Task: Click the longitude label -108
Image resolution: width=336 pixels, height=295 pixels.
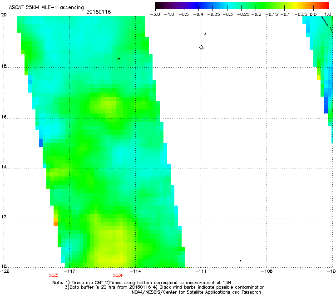Action: [267, 271]
